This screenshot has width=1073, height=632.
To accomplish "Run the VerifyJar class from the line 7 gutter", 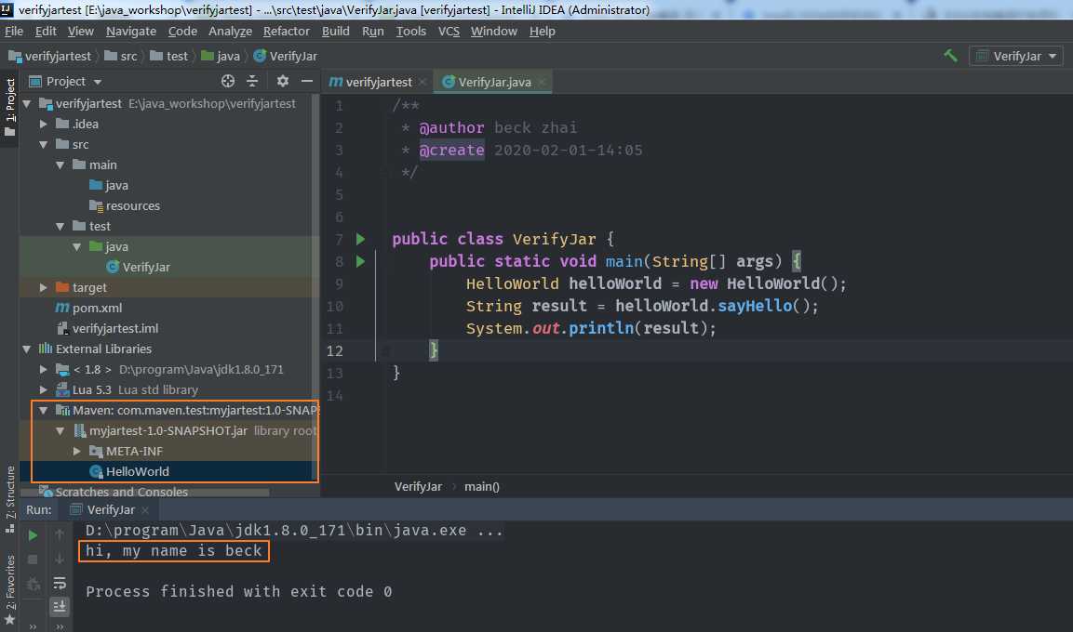I will point(360,239).
